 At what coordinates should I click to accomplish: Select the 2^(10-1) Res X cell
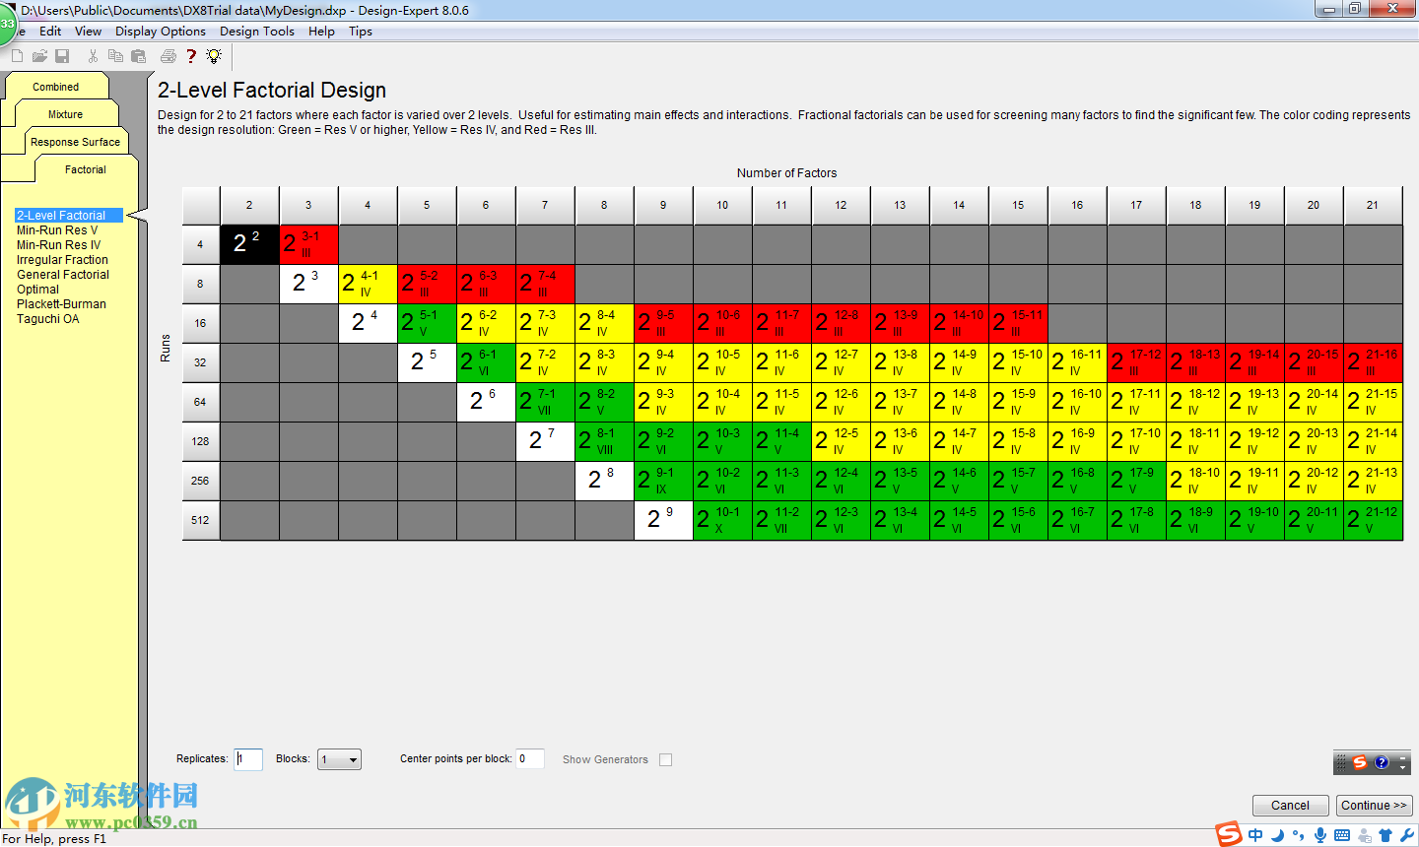pos(722,520)
